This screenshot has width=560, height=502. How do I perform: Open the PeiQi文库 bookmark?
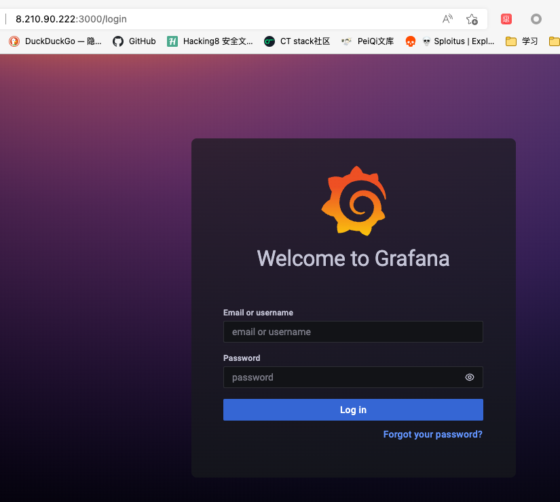click(x=367, y=41)
